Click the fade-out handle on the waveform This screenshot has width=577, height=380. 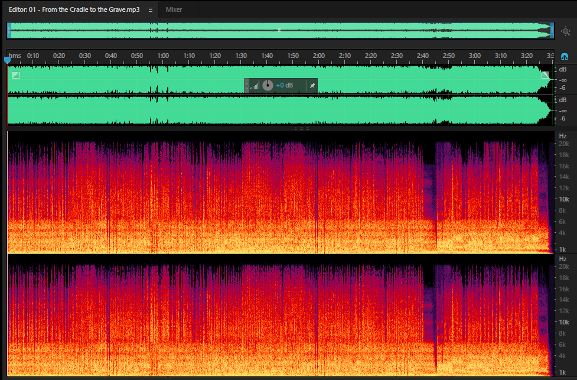pos(545,75)
